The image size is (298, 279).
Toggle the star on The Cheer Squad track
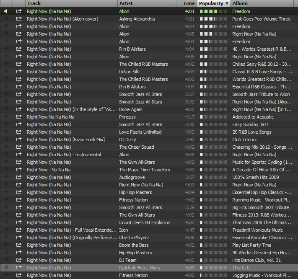6,147
